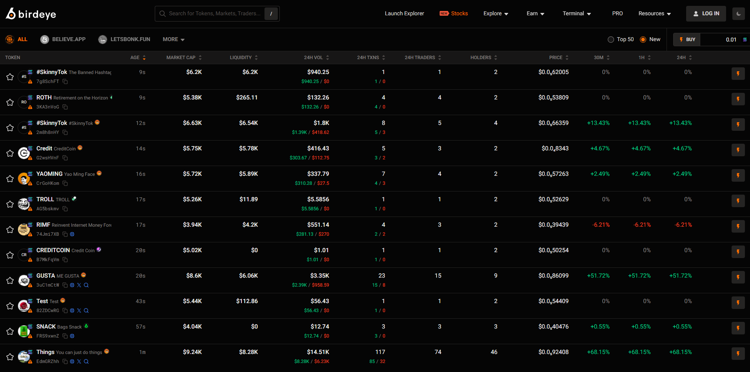Click the search icon for Things token
The image size is (750, 372).
point(86,361)
